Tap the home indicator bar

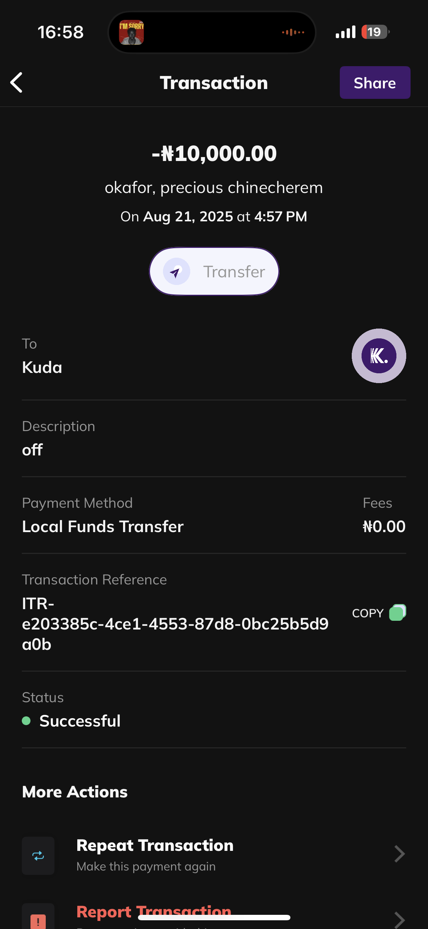point(214,917)
